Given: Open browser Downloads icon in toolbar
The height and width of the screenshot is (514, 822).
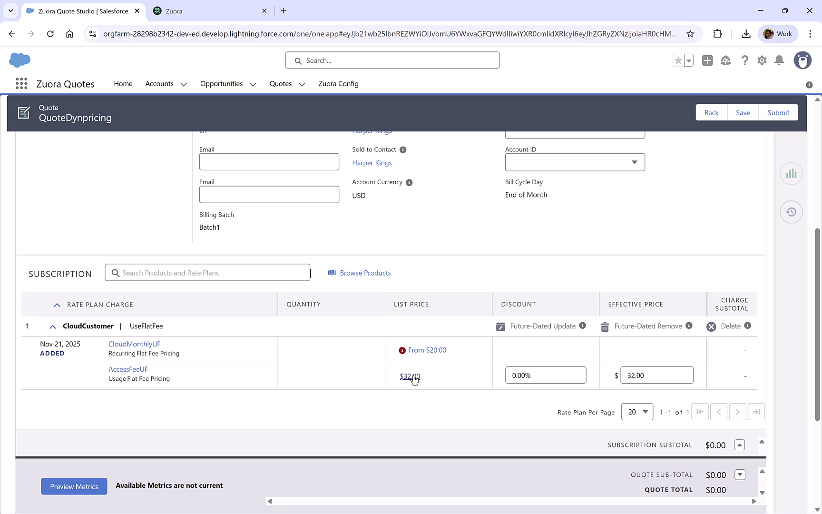Looking at the screenshot, I should [745, 34].
